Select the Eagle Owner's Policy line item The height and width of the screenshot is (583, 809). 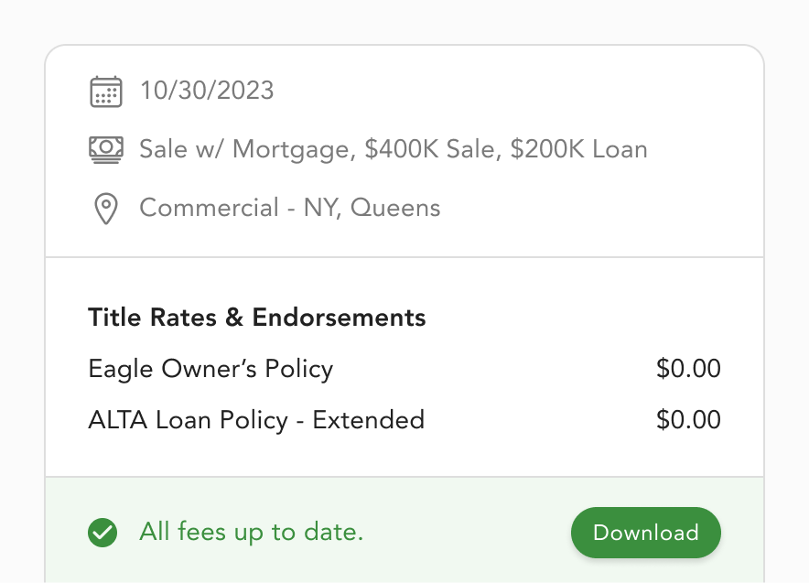pyautogui.click(x=210, y=369)
